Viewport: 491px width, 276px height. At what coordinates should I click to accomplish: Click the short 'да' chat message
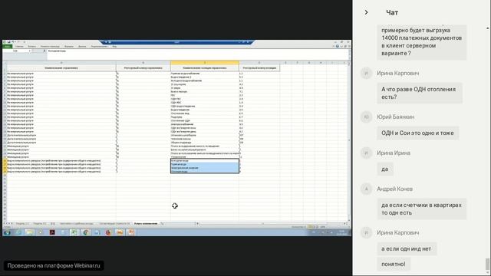pyautogui.click(x=385, y=169)
